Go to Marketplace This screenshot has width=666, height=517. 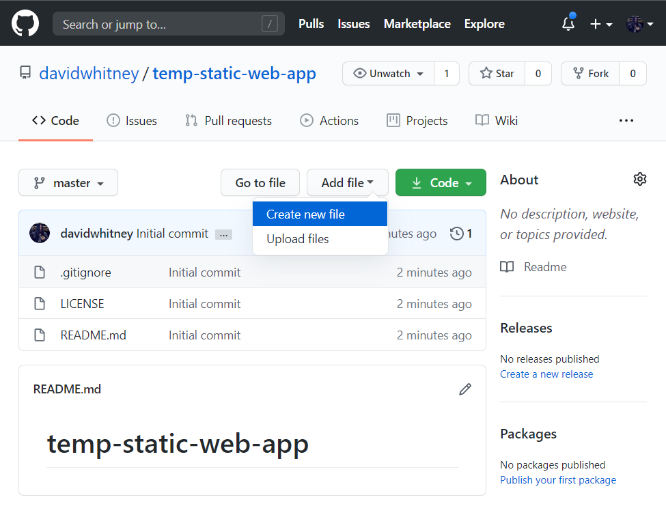tap(417, 24)
